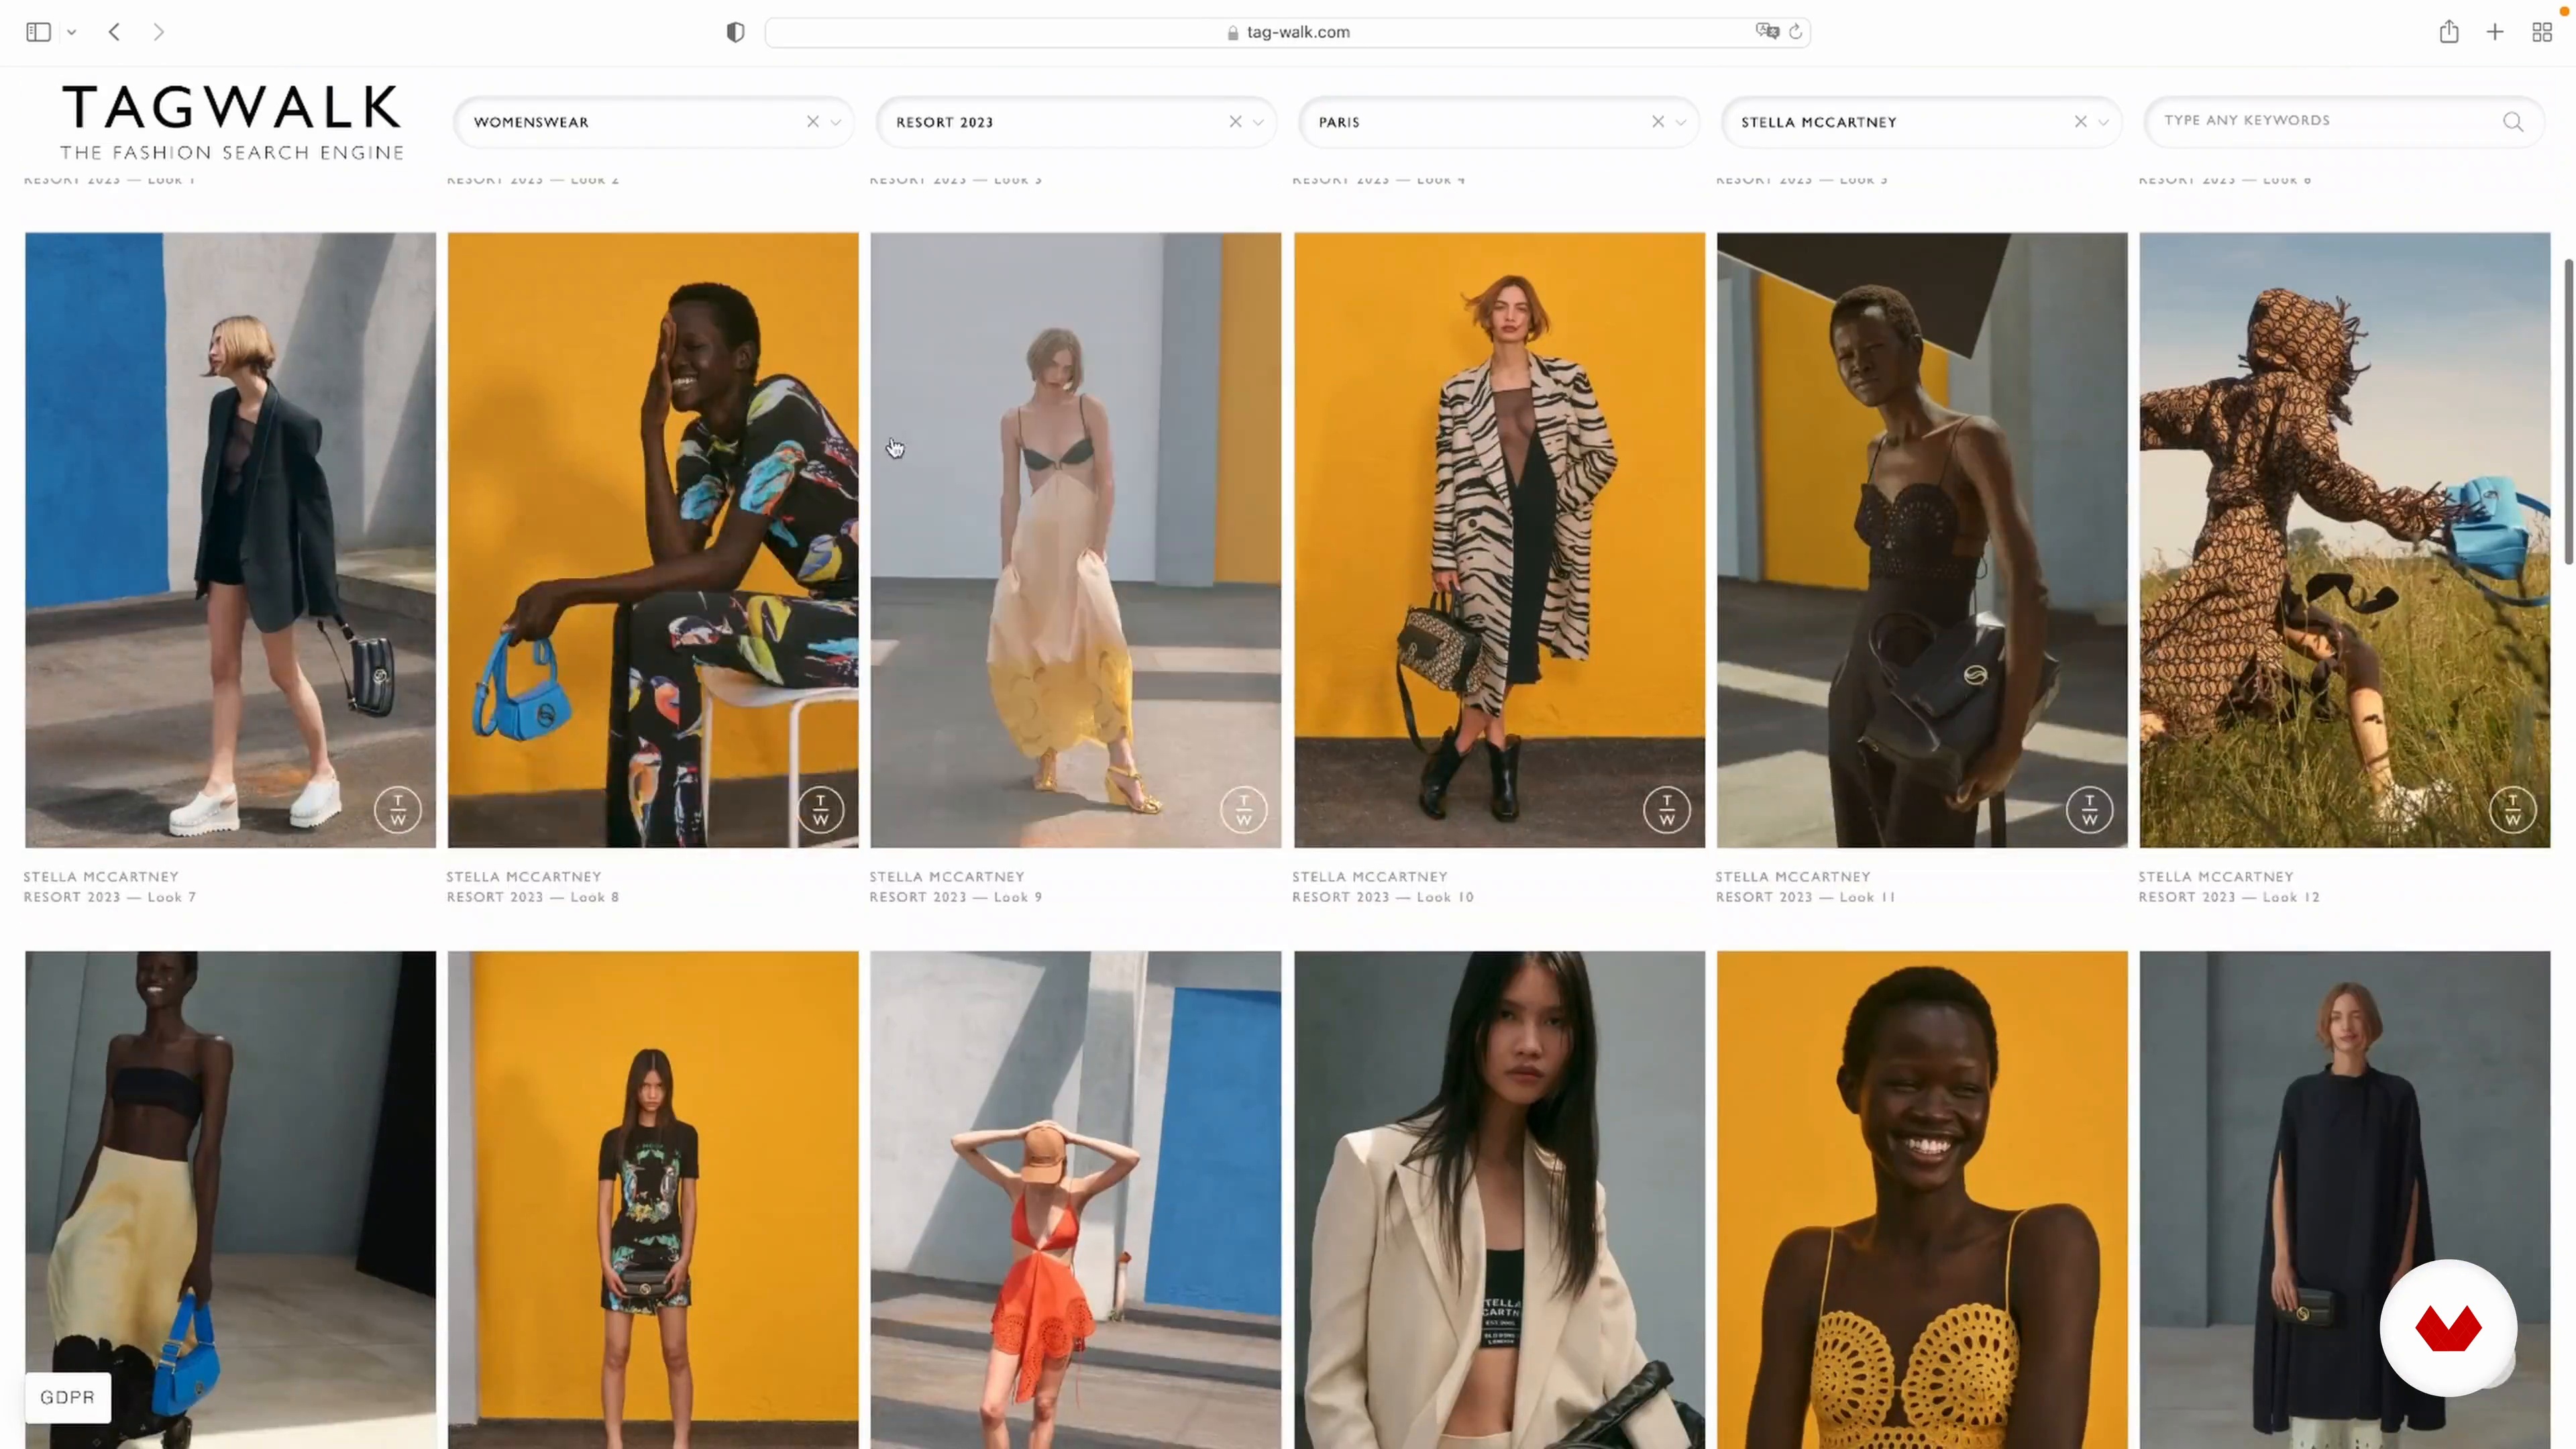Click the keyword search magnifier icon
The height and width of the screenshot is (1449, 2576).
click(x=2513, y=122)
